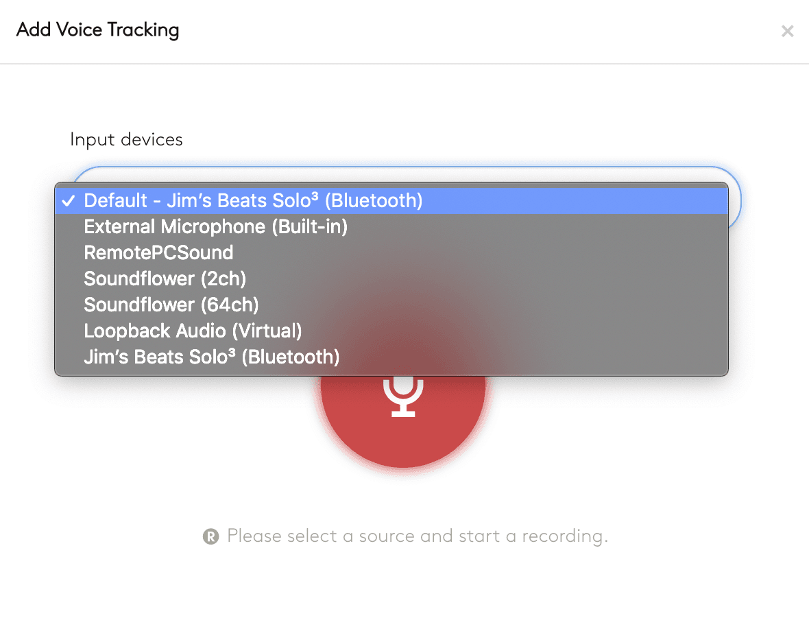Close the Add Voice Tracking dialog
The image size is (809, 642).
point(787,31)
